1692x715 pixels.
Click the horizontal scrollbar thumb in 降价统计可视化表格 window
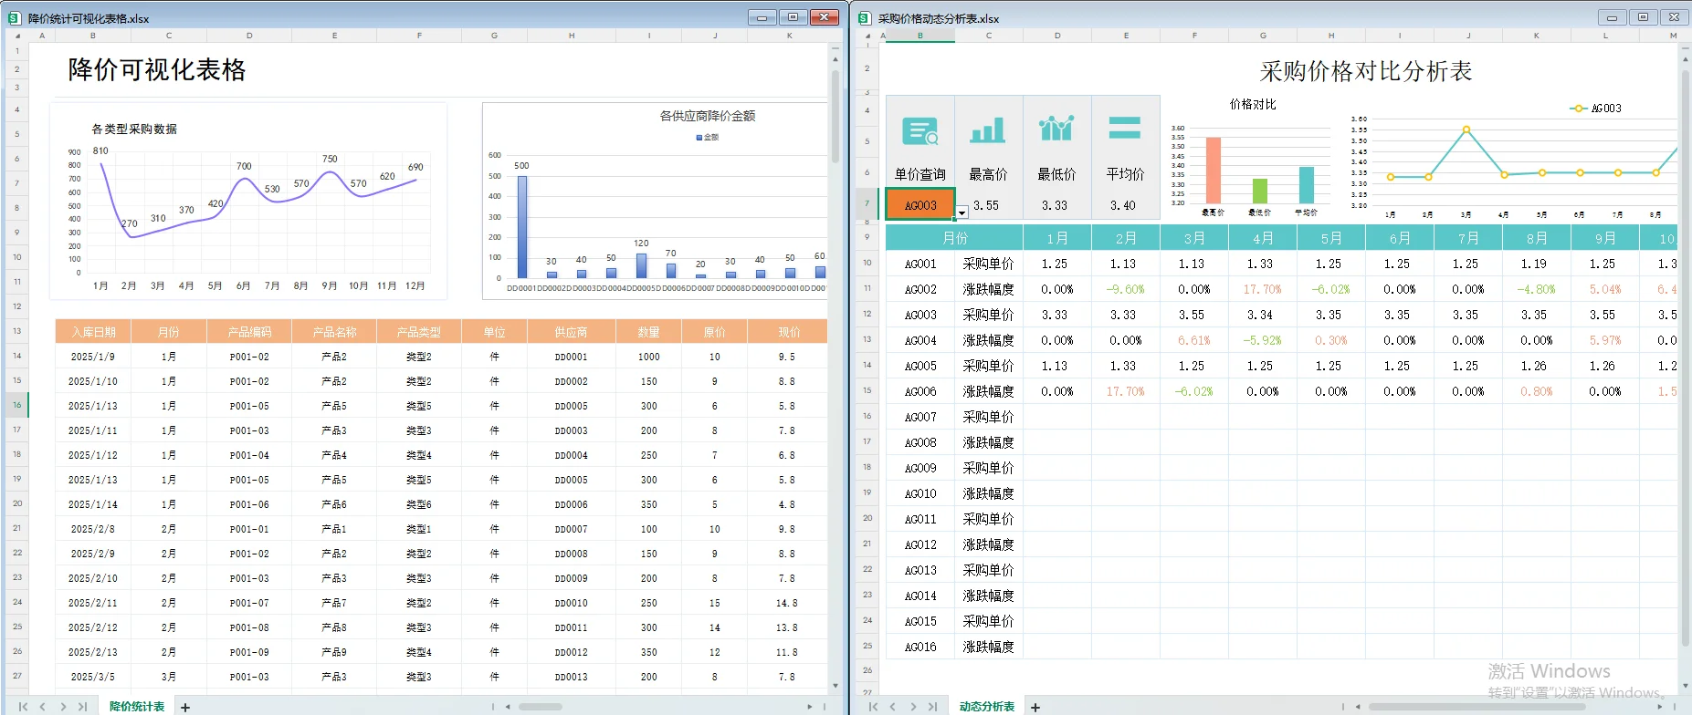point(541,707)
